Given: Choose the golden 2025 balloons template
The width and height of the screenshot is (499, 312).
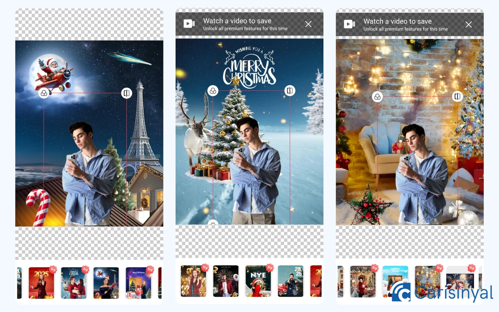Looking at the screenshot, I should [x=194, y=282].
